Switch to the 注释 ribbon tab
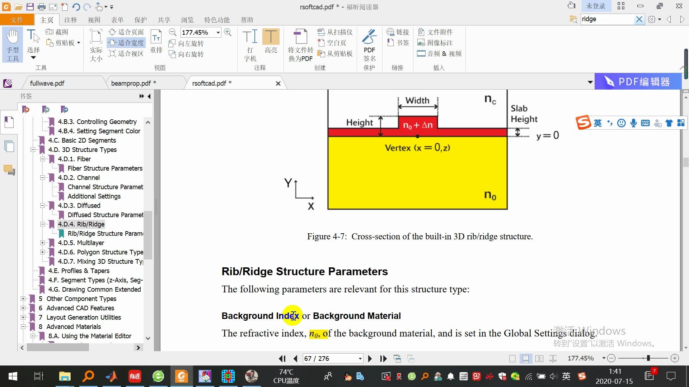The height and width of the screenshot is (387, 689). pos(70,20)
